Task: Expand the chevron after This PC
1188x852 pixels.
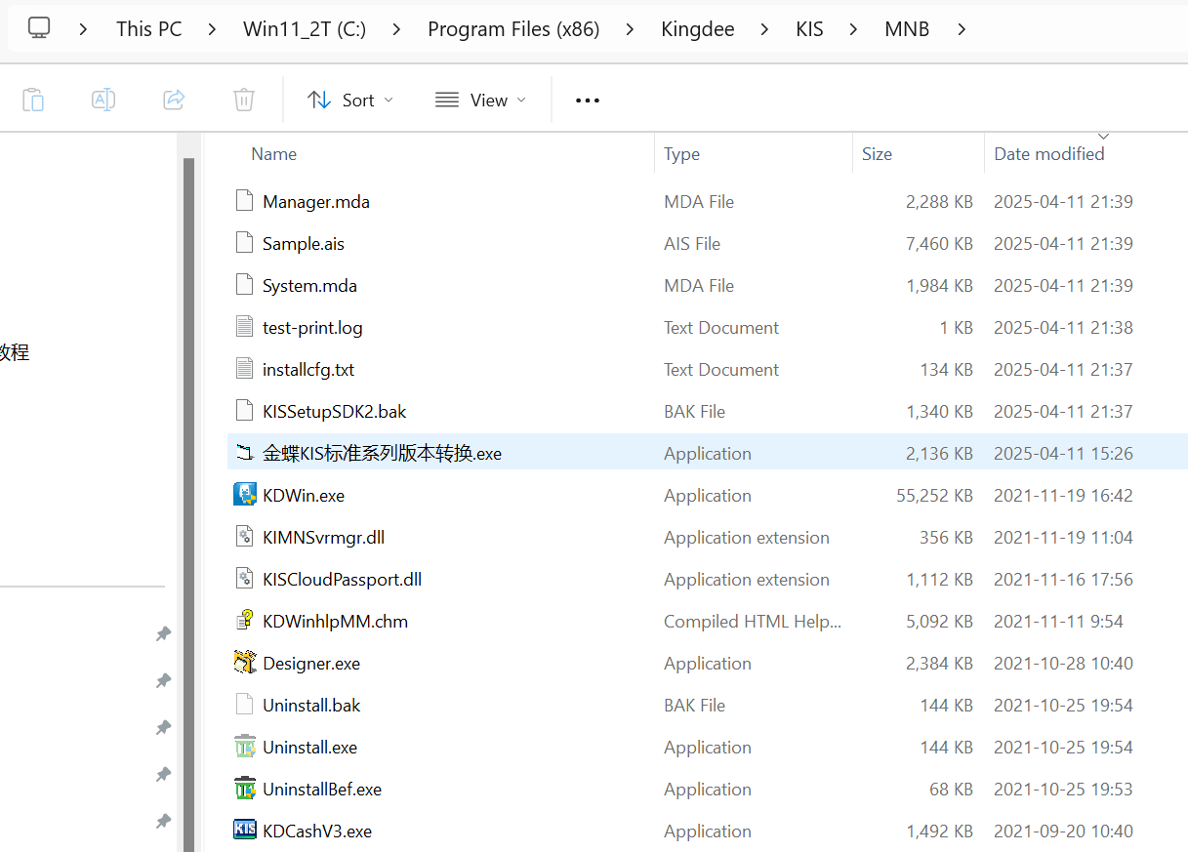Action: (x=213, y=29)
